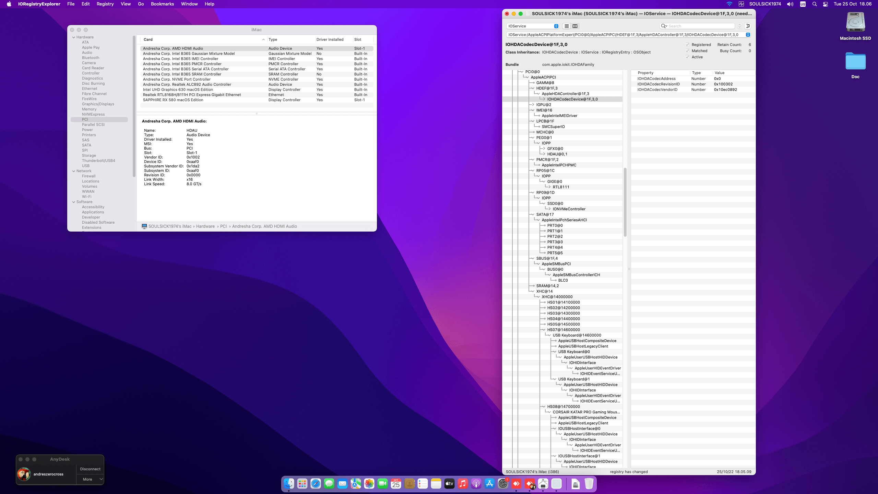Sort PCI list by Card column header
This screenshot has height=494, width=878.
click(204, 39)
